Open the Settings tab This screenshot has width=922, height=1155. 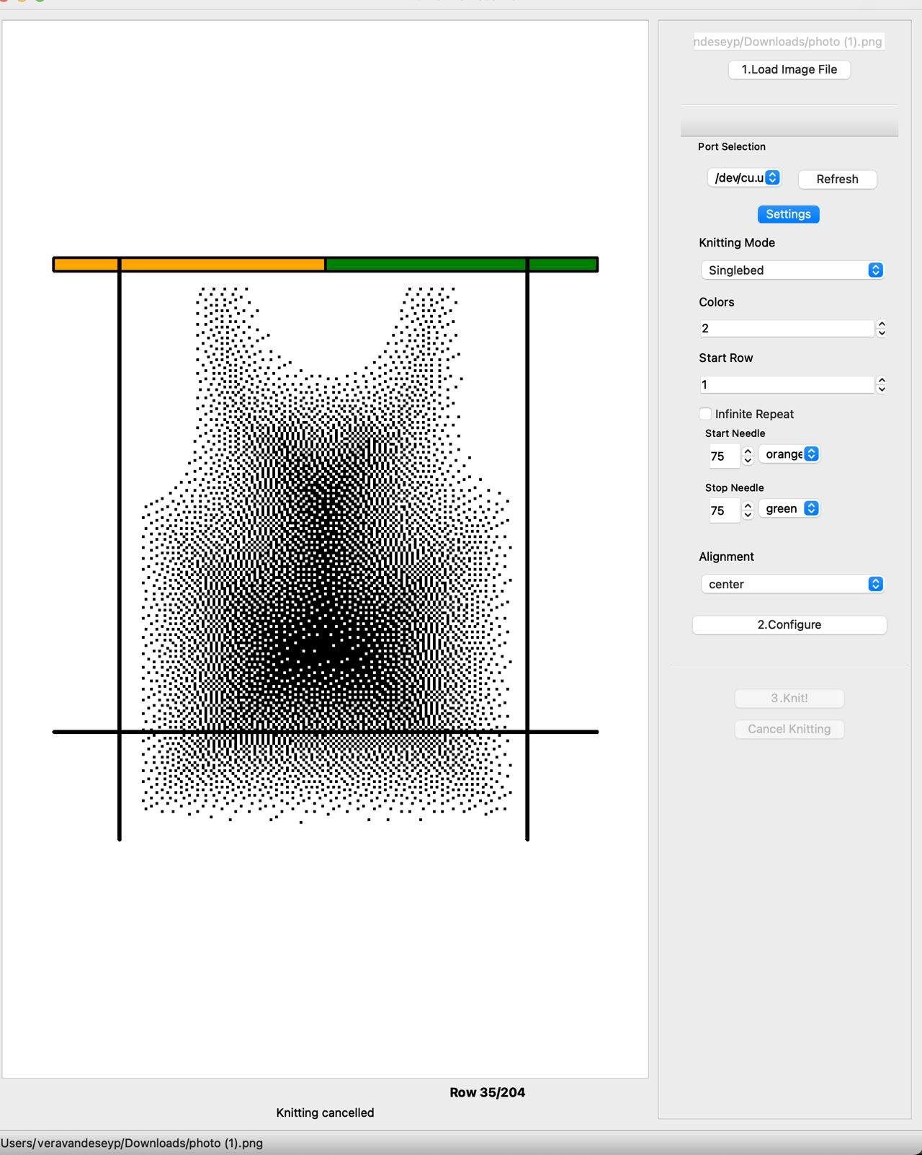pos(788,214)
